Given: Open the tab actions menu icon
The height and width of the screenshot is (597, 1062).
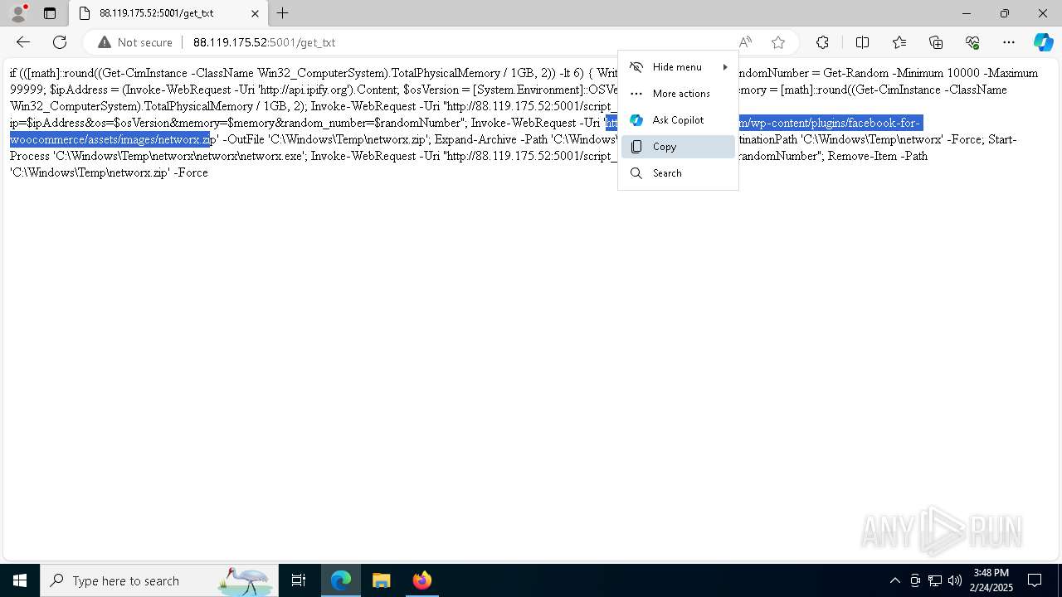Looking at the screenshot, I should 50,13.
